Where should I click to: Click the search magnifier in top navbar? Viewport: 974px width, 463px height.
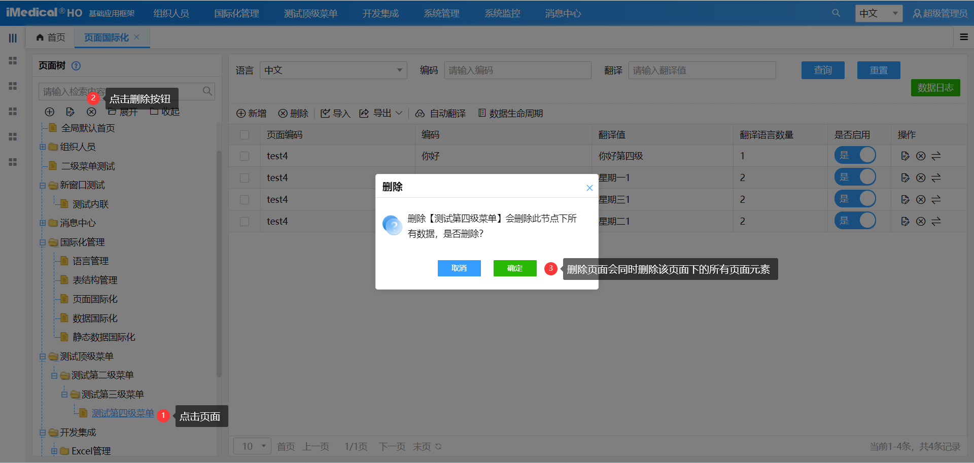click(x=836, y=13)
